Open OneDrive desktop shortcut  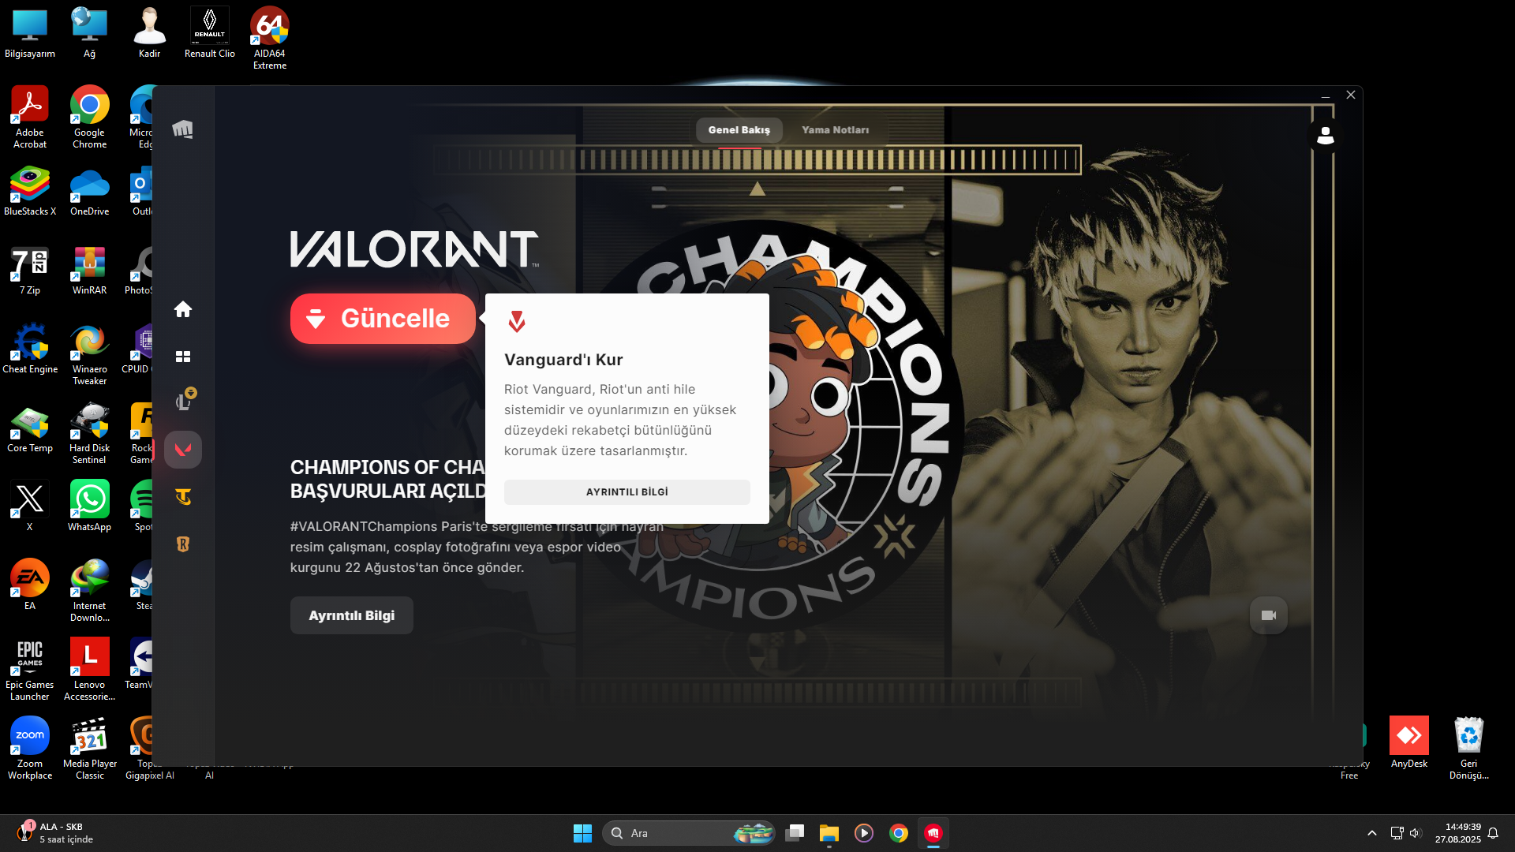(x=90, y=192)
